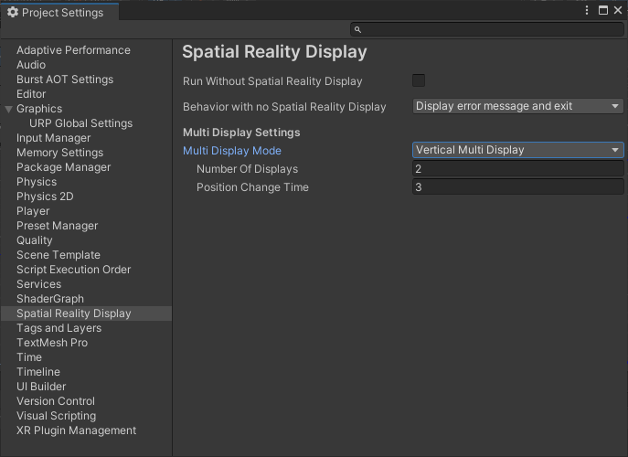Screen dimensions: 628x457
Task: Open Behavior with no Spatial Reality Display dropdown
Action: pos(518,106)
